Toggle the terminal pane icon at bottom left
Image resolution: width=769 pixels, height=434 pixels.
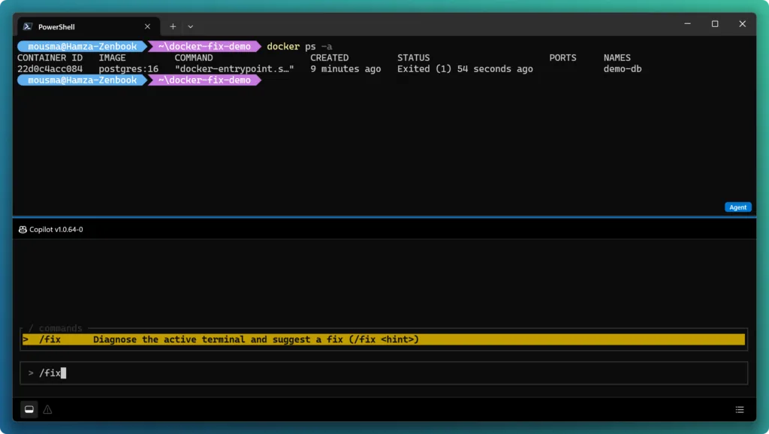coord(29,409)
